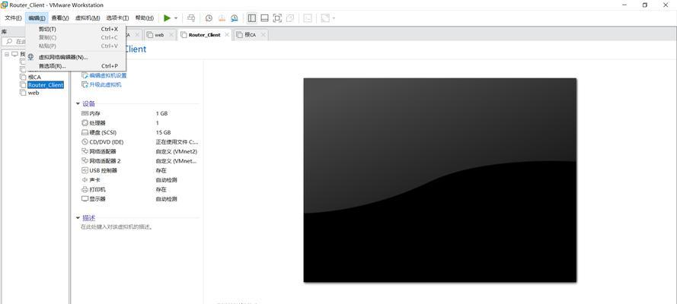Open the stretch display dropdown arrow
The width and height of the screenshot is (677, 304).
[x=334, y=18]
